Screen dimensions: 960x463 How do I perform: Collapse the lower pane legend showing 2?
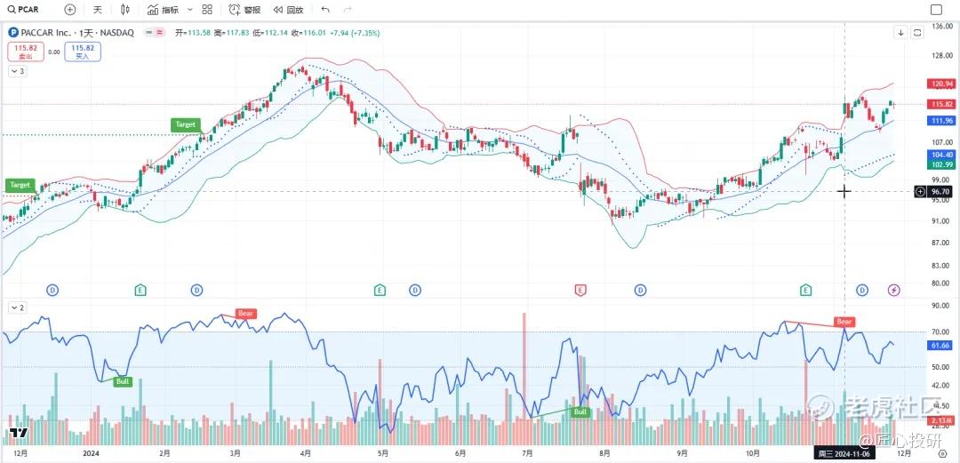pyautogui.click(x=17, y=307)
